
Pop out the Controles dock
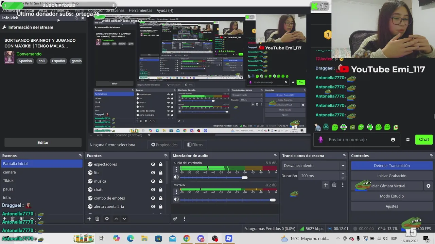[431, 156]
